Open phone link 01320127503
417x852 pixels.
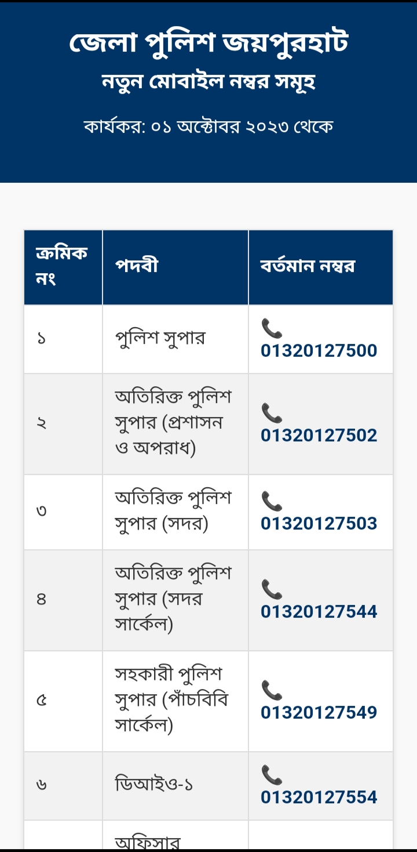tap(319, 523)
